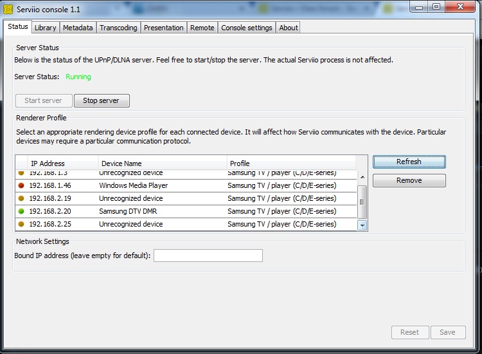The height and width of the screenshot is (354, 482).
Task: Click the Remove button
Action: coord(409,181)
